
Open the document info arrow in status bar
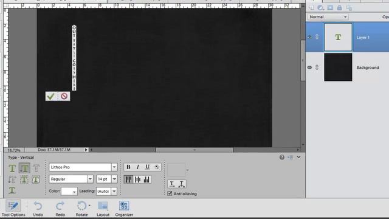click(x=86, y=150)
